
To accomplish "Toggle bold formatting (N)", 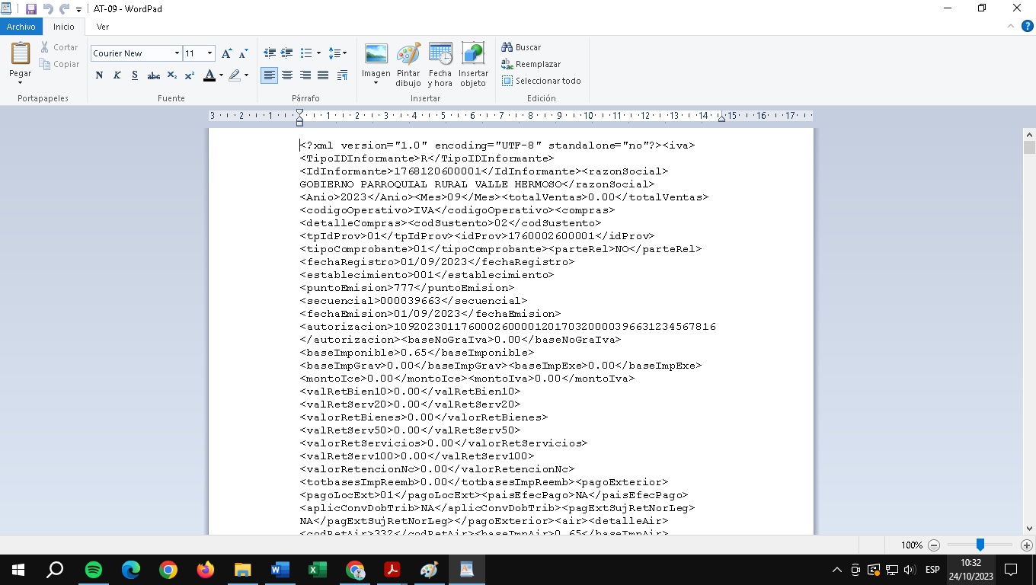I will click(99, 75).
